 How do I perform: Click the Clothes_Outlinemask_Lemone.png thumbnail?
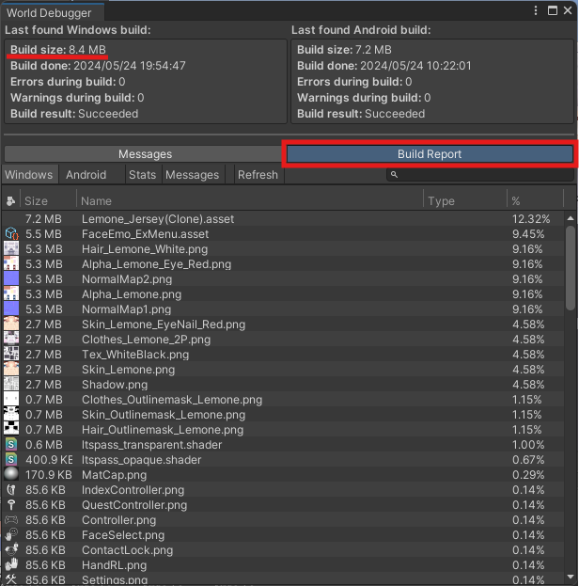[x=11, y=400]
